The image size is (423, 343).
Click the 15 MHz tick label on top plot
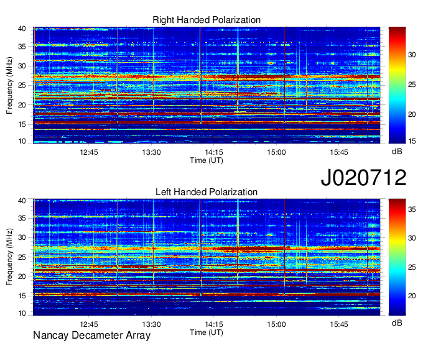click(22, 124)
